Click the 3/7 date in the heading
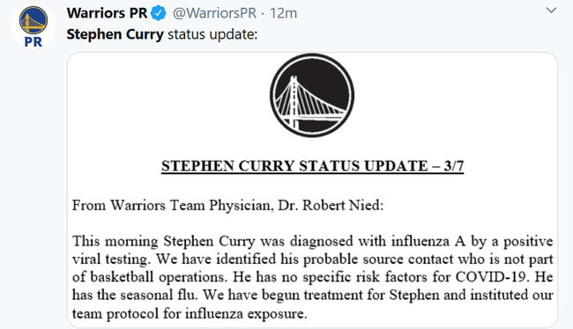This screenshot has width=573, height=329. pos(454,166)
